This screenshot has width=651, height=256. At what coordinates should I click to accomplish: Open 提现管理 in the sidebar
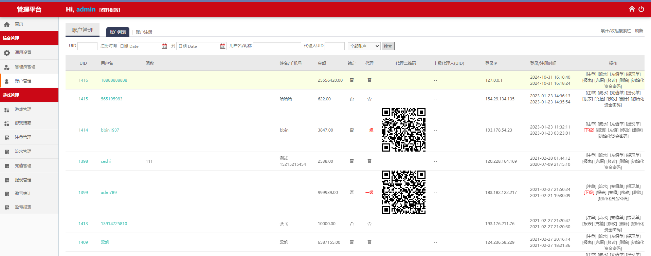pos(23,180)
